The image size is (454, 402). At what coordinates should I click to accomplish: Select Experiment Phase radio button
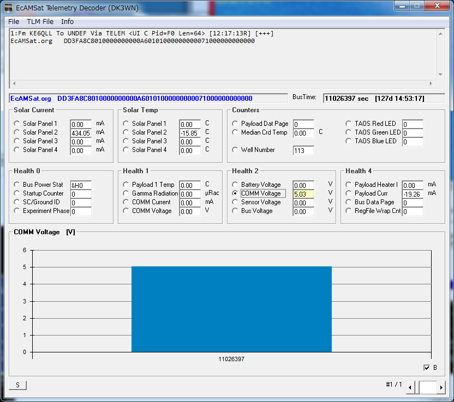click(17, 211)
